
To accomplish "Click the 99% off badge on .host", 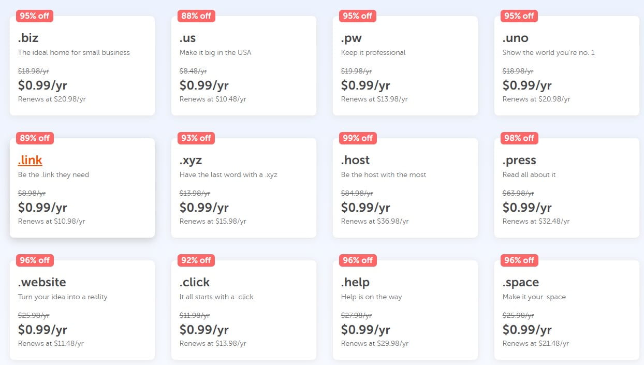I will click(358, 138).
